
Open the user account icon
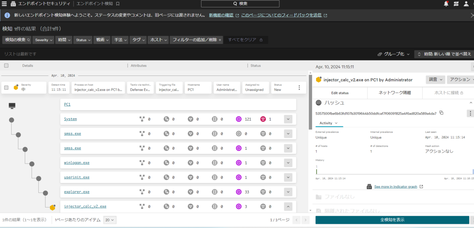(466, 4)
